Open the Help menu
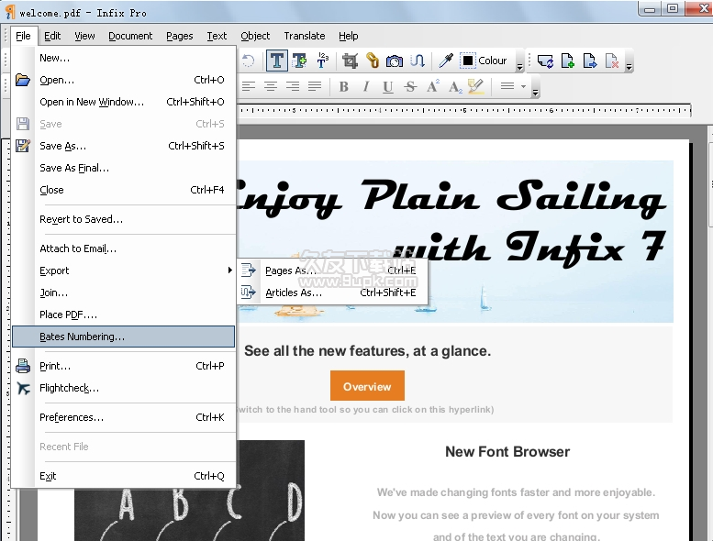The height and width of the screenshot is (541, 713). [349, 36]
